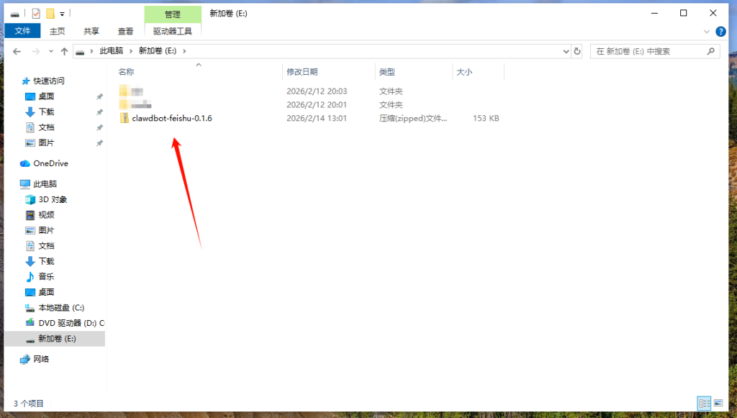Collapse the 名称 column sort chevron
Screen dimensions: 737x418
point(198,65)
